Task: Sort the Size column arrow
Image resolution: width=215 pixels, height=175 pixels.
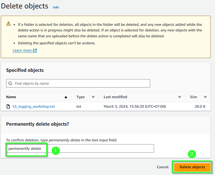Action: (205, 97)
